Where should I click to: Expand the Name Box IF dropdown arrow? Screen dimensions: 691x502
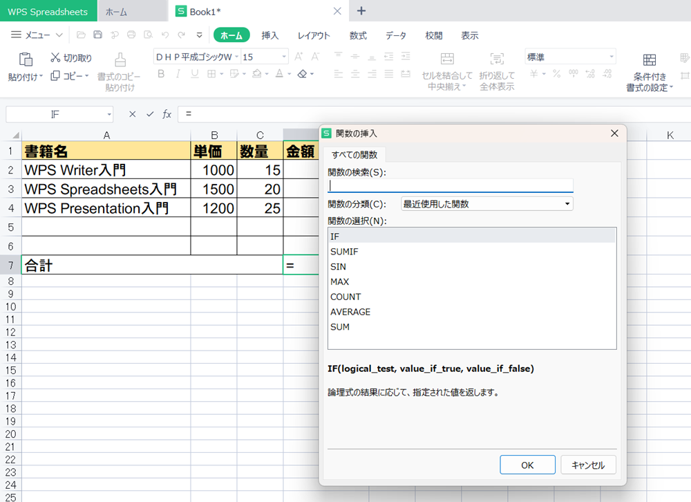pyautogui.click(x=109, y=115)
